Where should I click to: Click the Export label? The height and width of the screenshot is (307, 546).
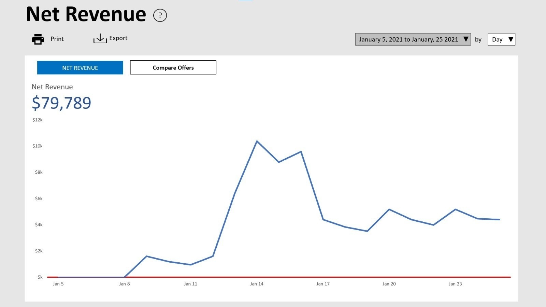tap(118, 38)
